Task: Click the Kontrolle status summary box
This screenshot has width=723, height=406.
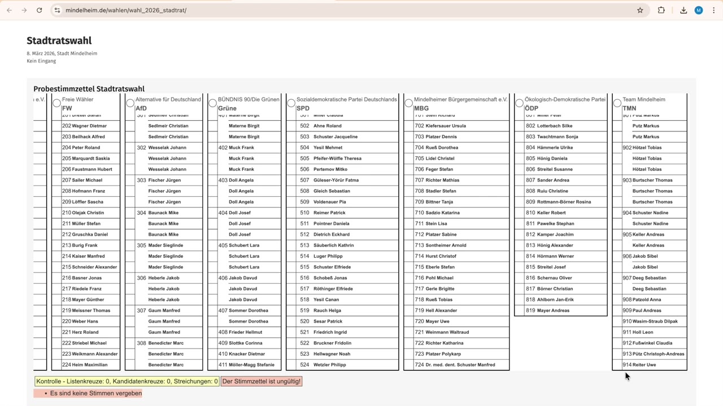Action: coord(127,381)
